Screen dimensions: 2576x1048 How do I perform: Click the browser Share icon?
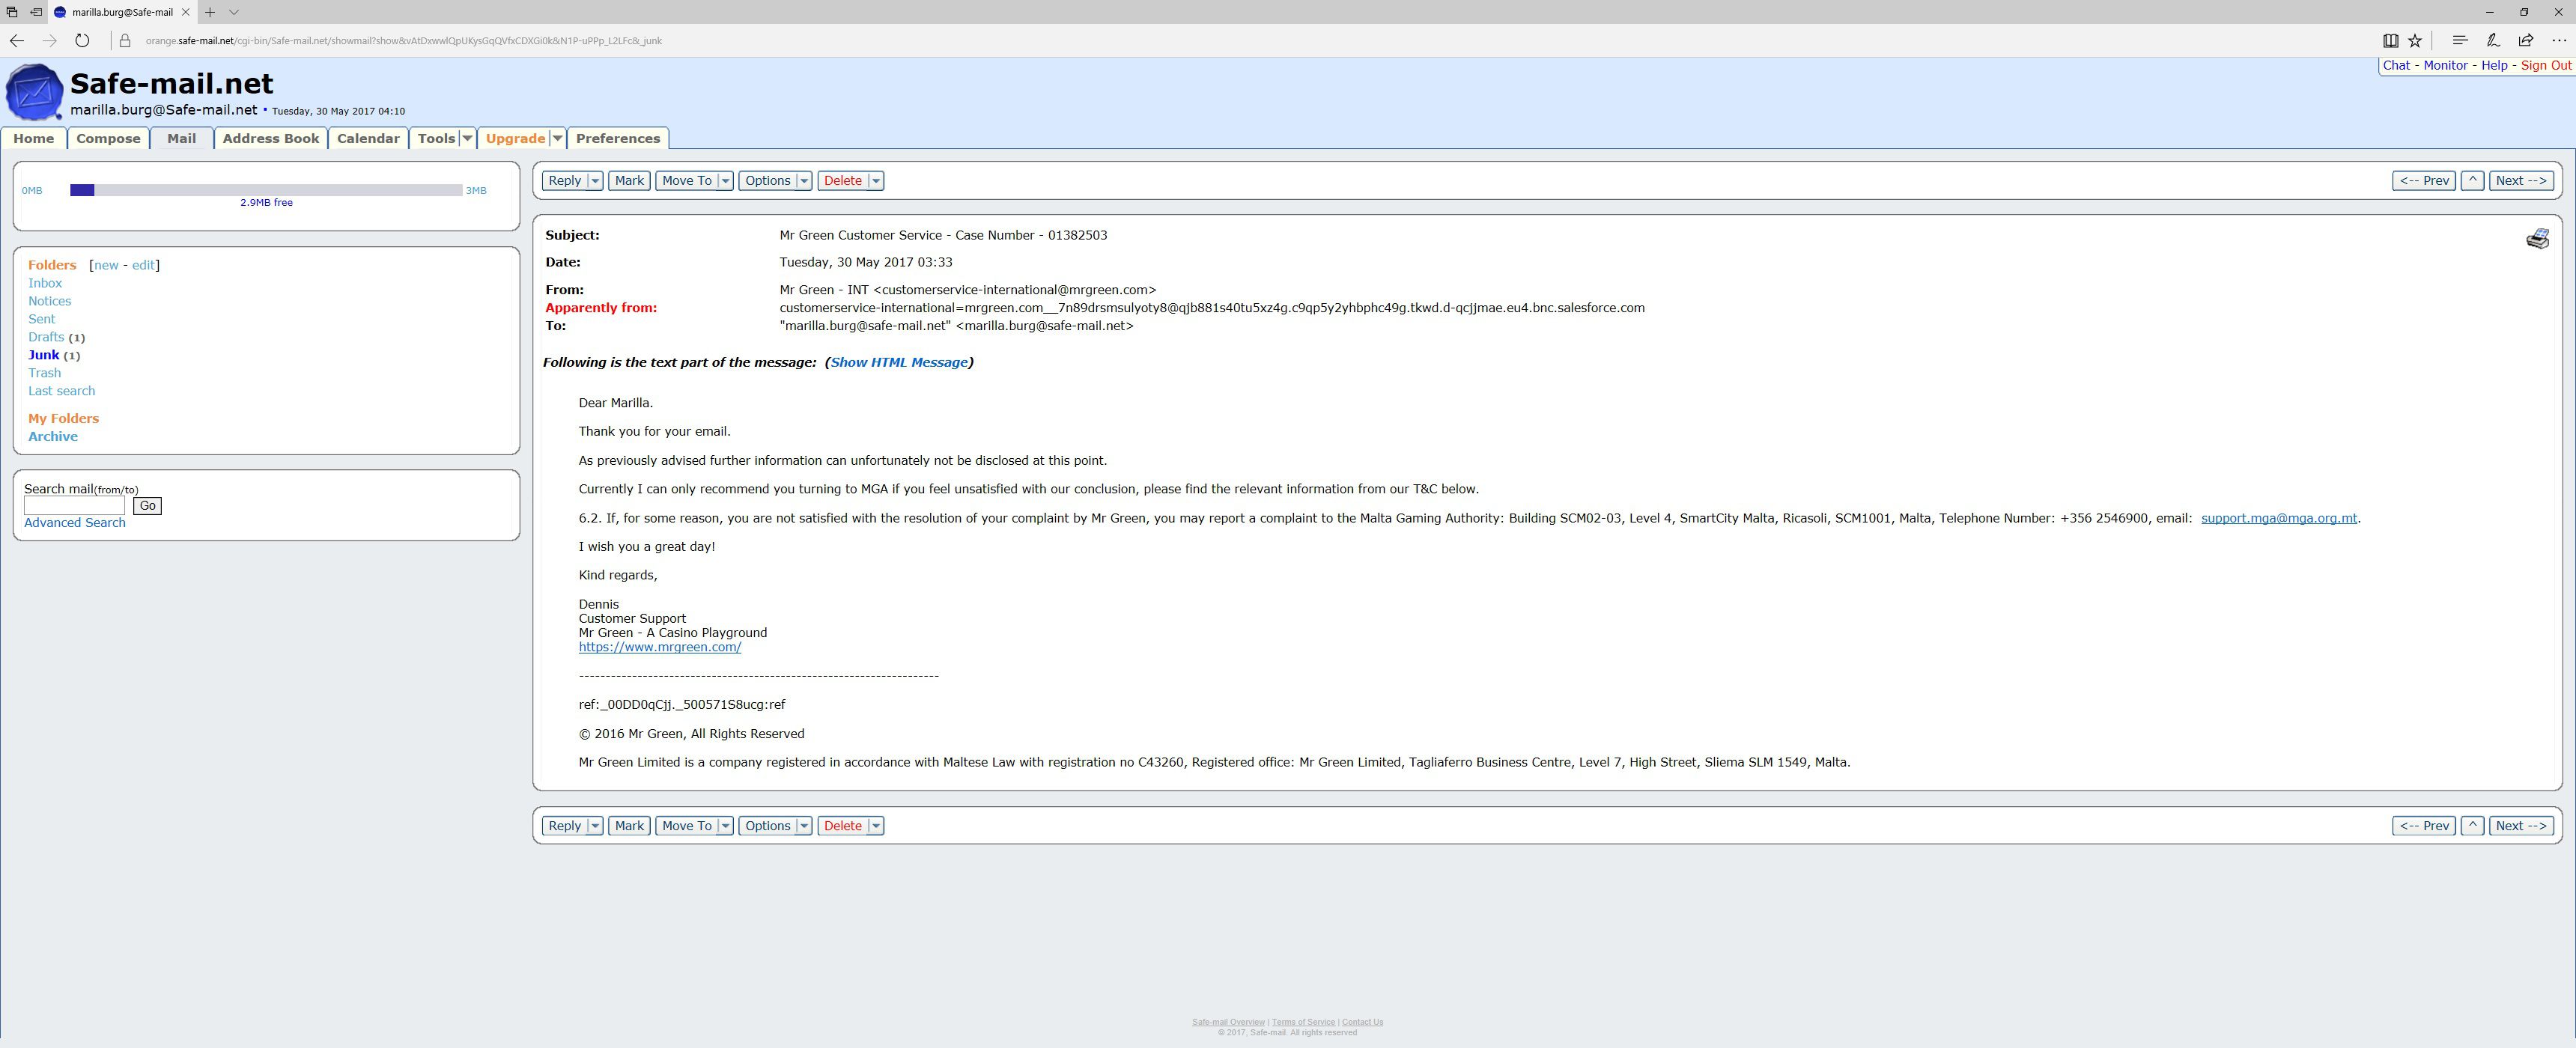tap(2526, 41)
